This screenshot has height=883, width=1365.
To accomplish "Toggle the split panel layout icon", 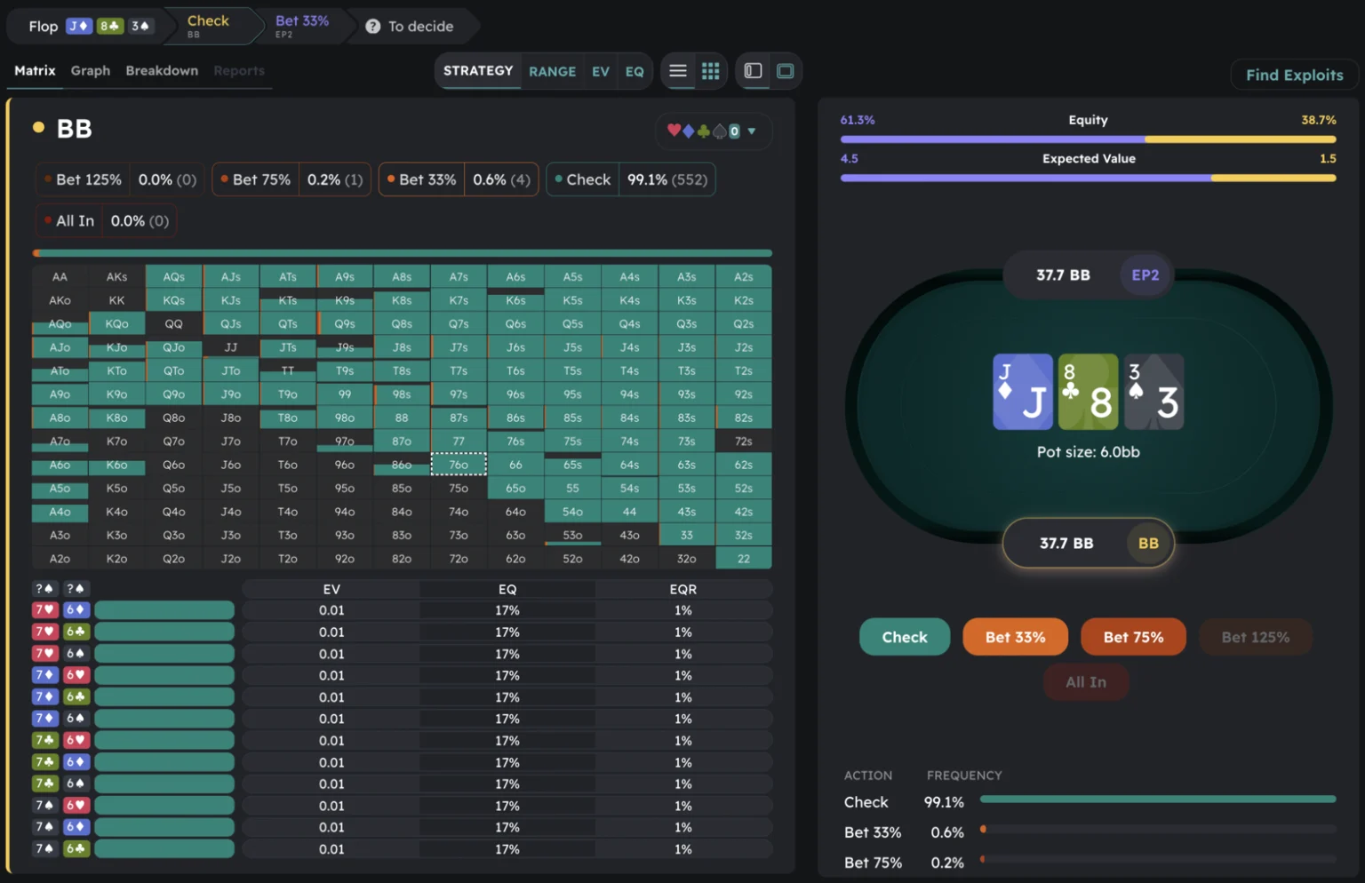I will (753, 71).
